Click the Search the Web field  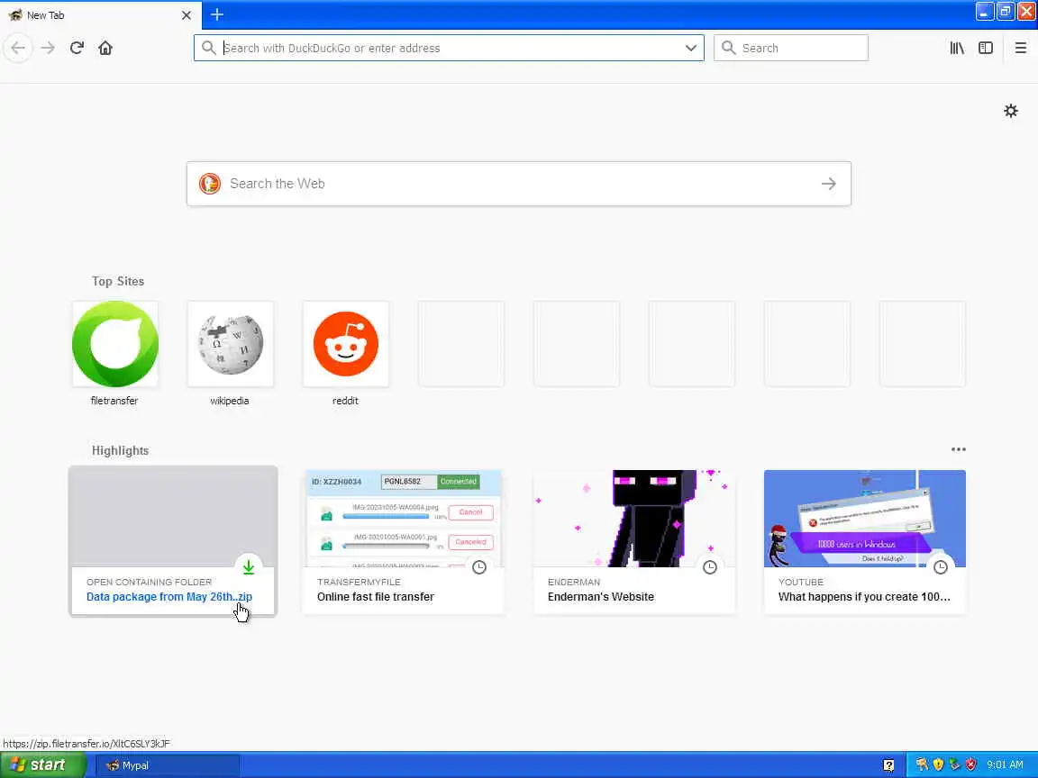(x=519, y=184)
